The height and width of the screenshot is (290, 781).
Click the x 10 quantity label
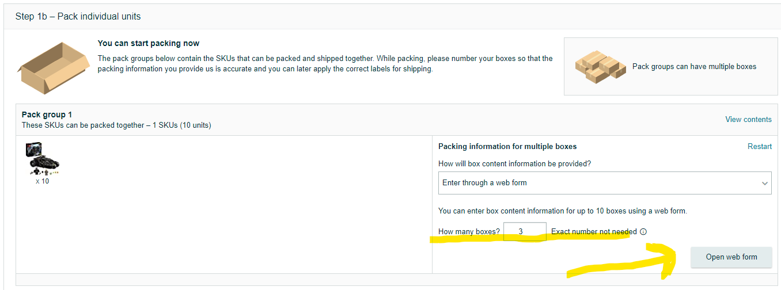click(42, 181)
